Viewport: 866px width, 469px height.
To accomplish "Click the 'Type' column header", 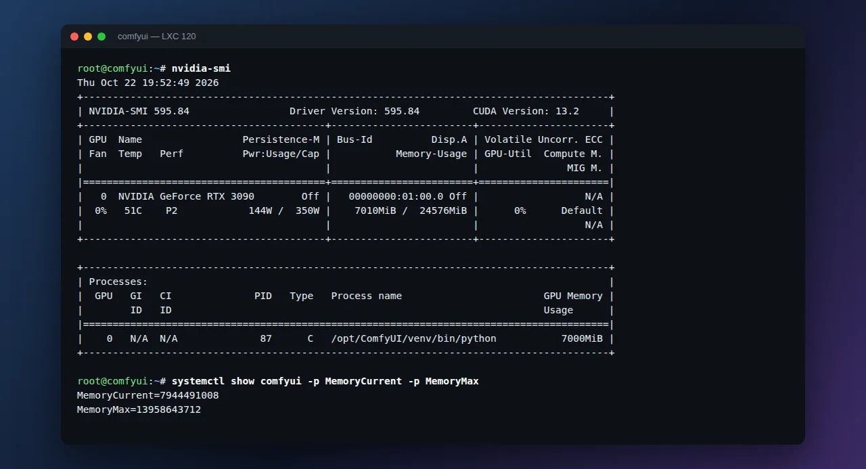I will pos(302,296).
